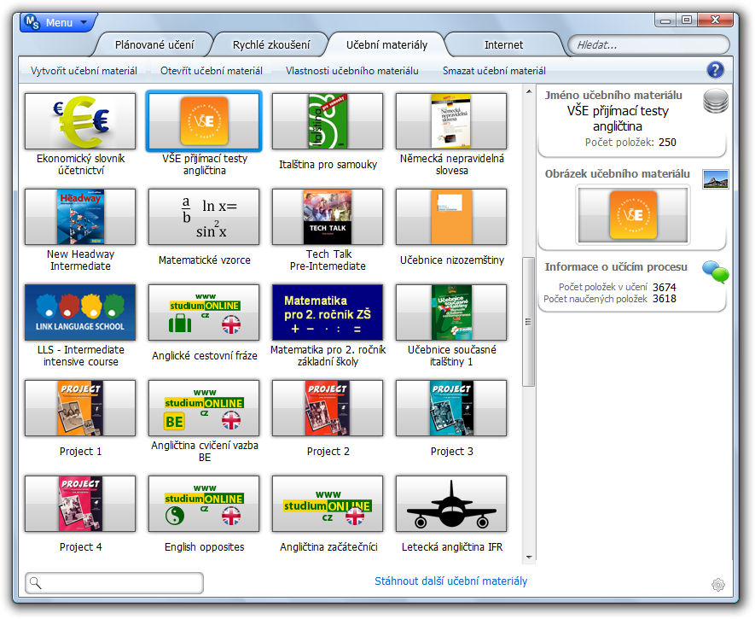Click Otevřít učební materiál

[x=212, y=71]
